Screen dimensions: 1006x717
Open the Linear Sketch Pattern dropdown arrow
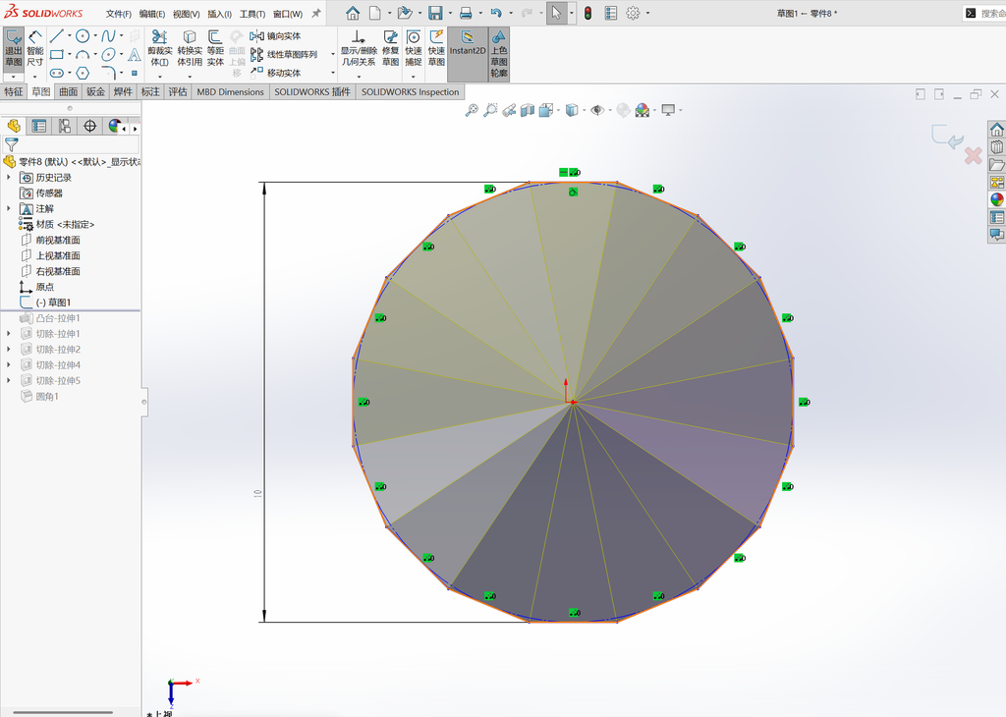(x=332, y=55)
